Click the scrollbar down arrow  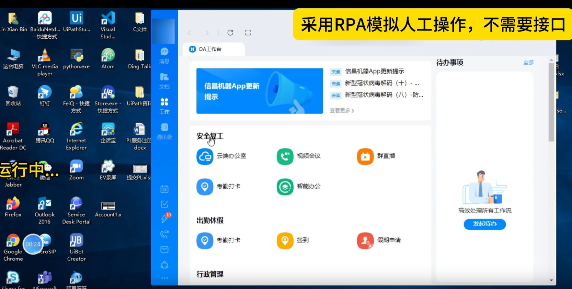pyautogui.click(x=551, y=280)
